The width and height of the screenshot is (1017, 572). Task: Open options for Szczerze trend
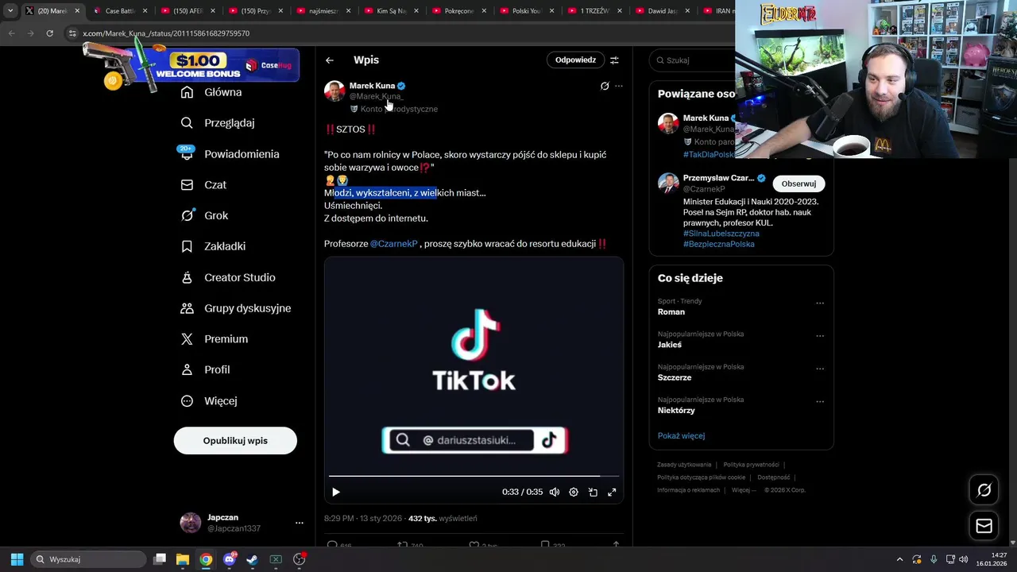[x=820, y=369]
